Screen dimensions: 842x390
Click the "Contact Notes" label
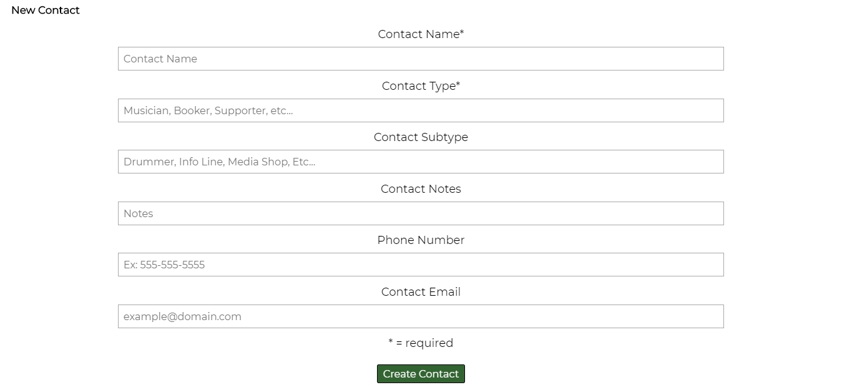[x=421, y=189]
